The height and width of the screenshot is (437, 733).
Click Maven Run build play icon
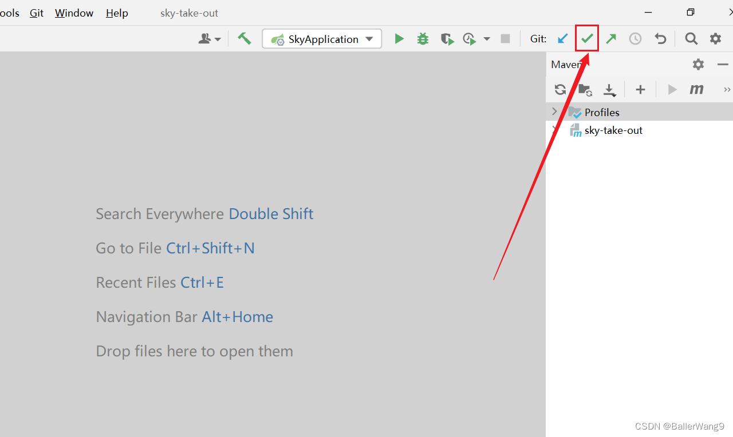pyautogui.click(x=672, y=89)
